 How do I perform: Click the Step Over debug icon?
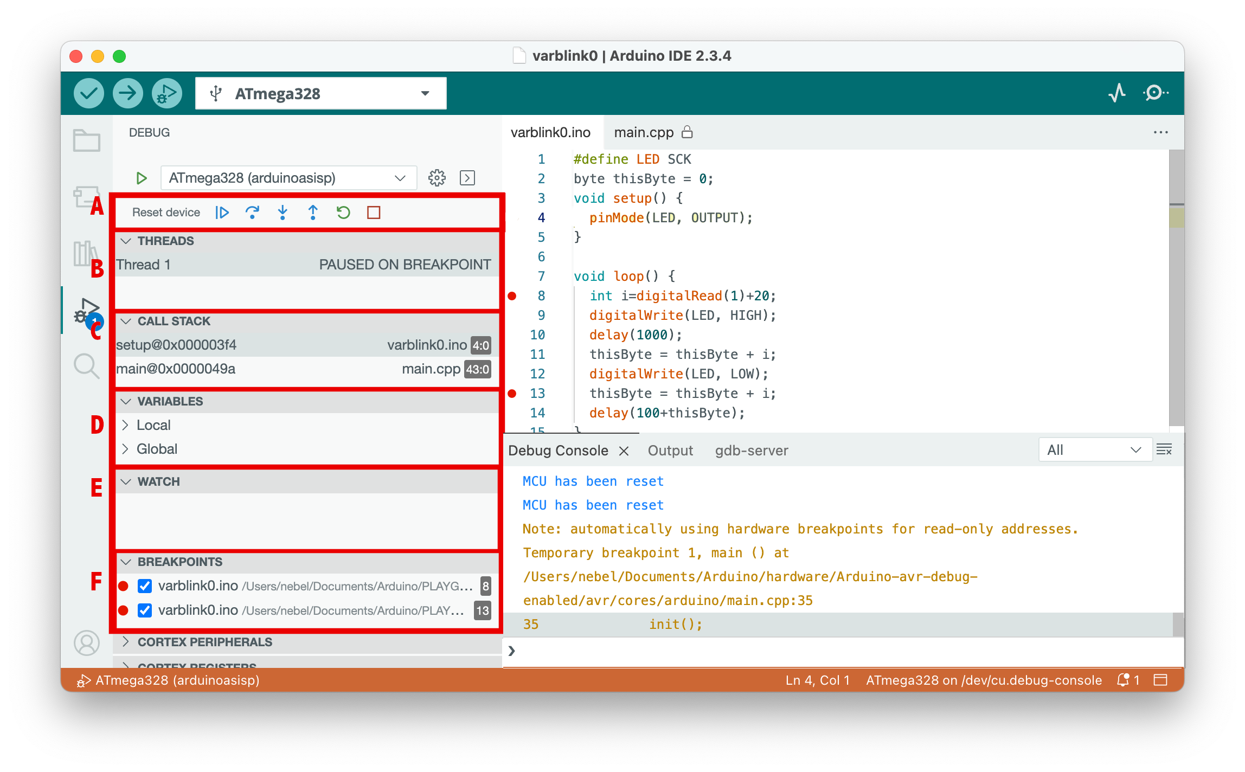[x=253, y=213]
